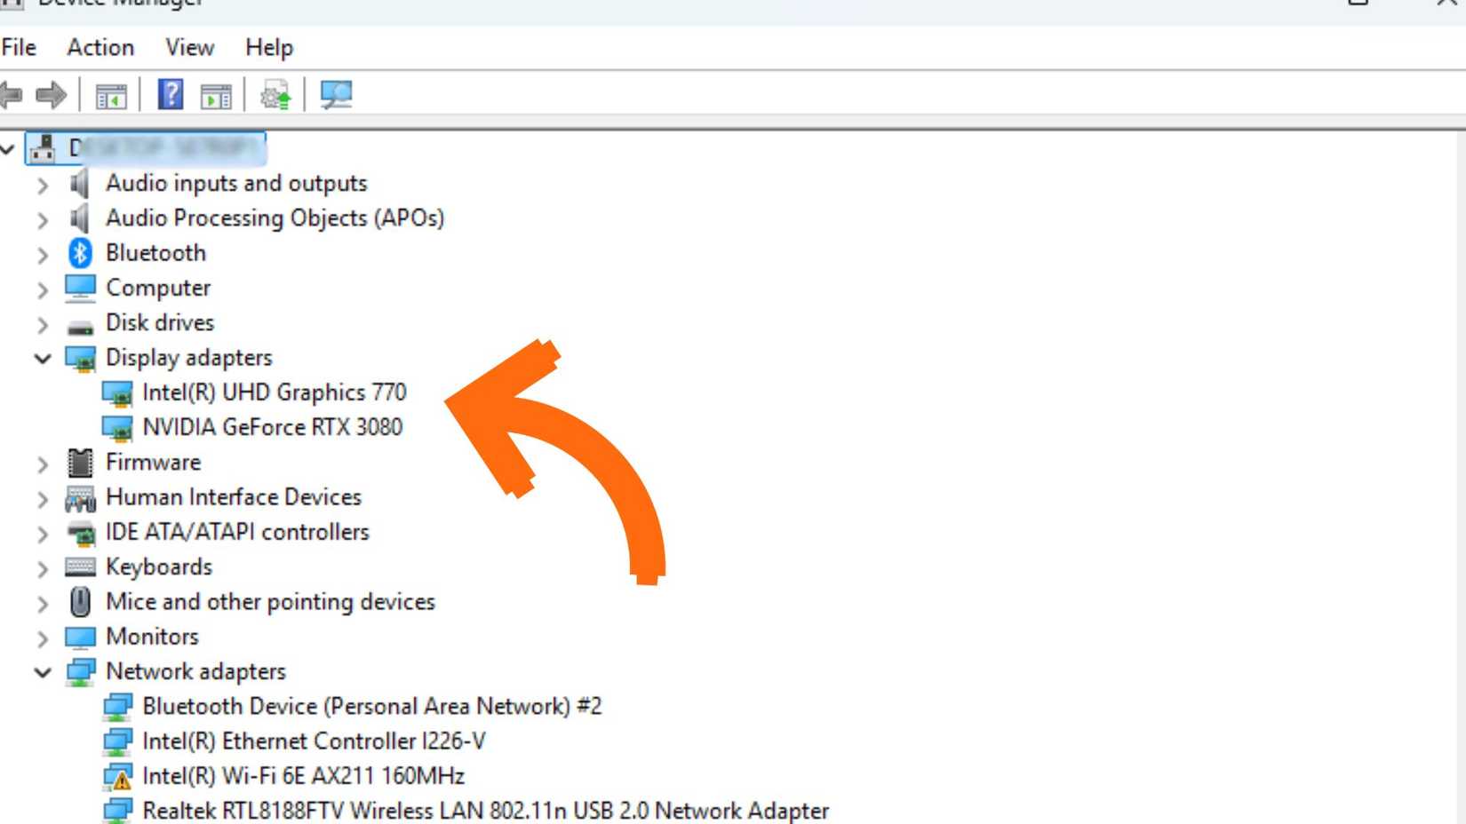Click the Update device driver toolbar icon

pos(275,95)
